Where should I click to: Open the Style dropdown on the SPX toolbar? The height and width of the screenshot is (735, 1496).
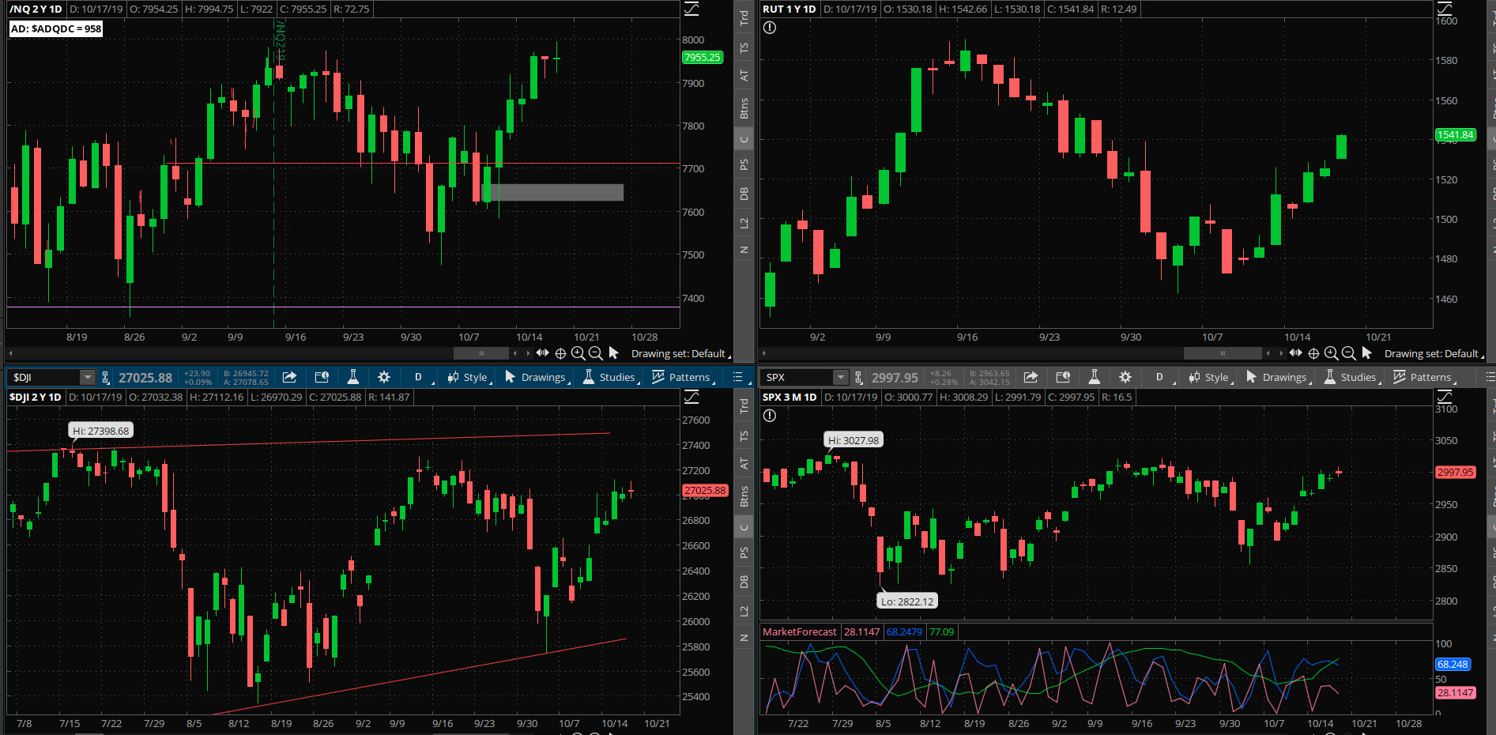[1211, 377]
